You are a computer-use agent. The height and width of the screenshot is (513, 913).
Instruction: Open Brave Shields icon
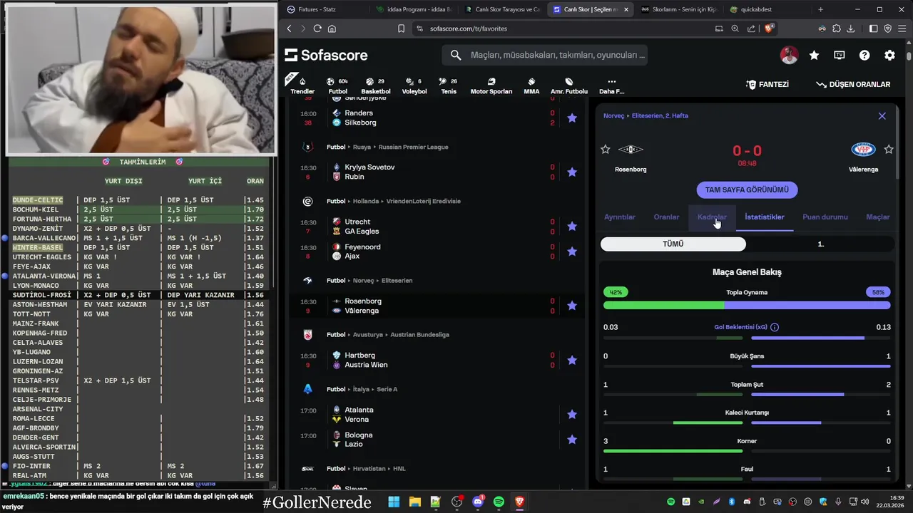[770, 28]
